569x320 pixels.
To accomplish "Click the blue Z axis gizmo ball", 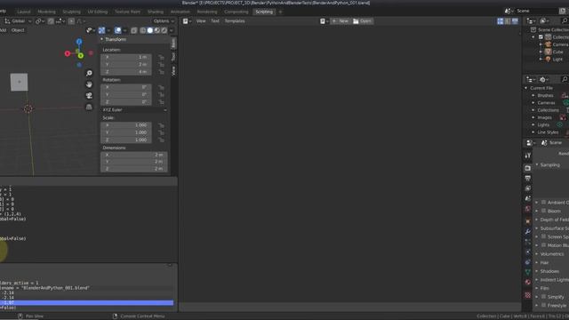I will click(x=79, y=42).
